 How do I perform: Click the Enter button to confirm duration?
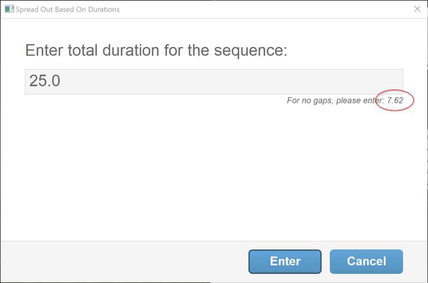(285, 261)
